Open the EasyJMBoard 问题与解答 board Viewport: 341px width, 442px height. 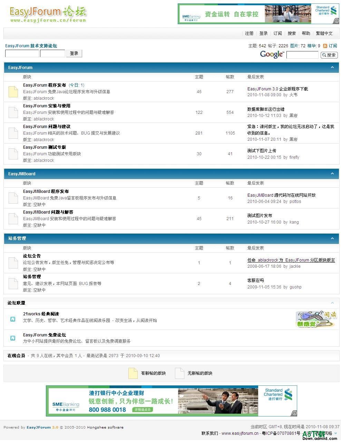pos(48,212)
